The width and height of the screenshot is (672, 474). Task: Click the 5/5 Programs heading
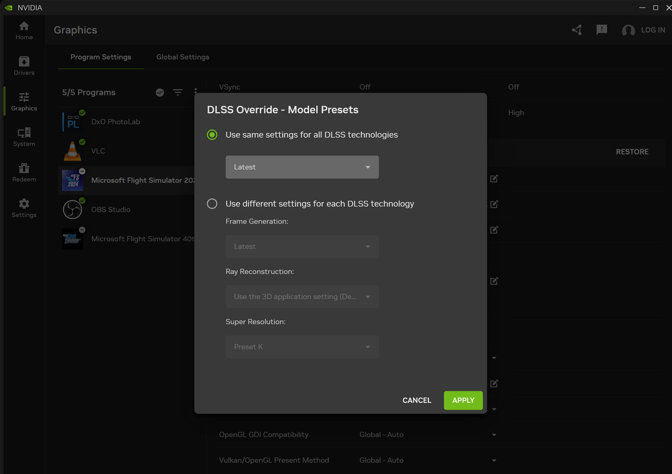pos(89,92)
